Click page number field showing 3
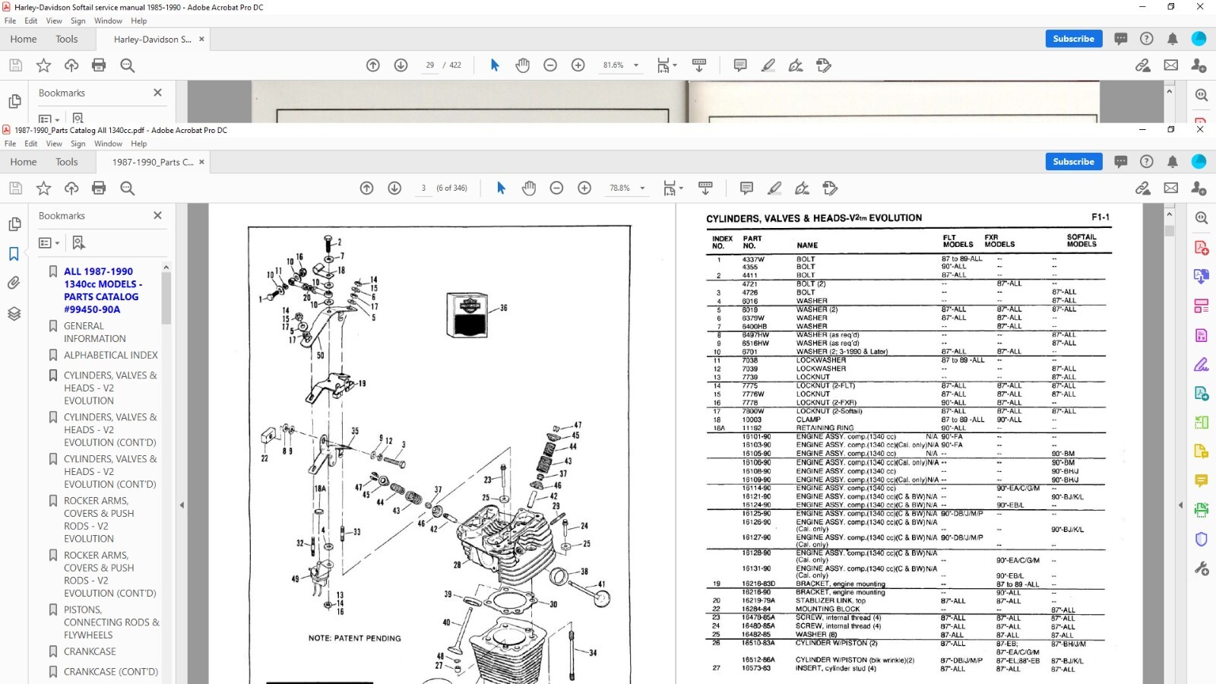The image size is (1216, 684). 423,188
